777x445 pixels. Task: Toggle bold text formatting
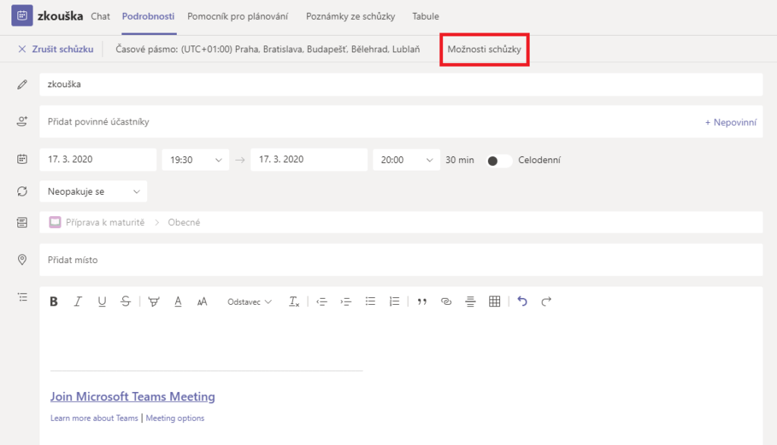54,302
